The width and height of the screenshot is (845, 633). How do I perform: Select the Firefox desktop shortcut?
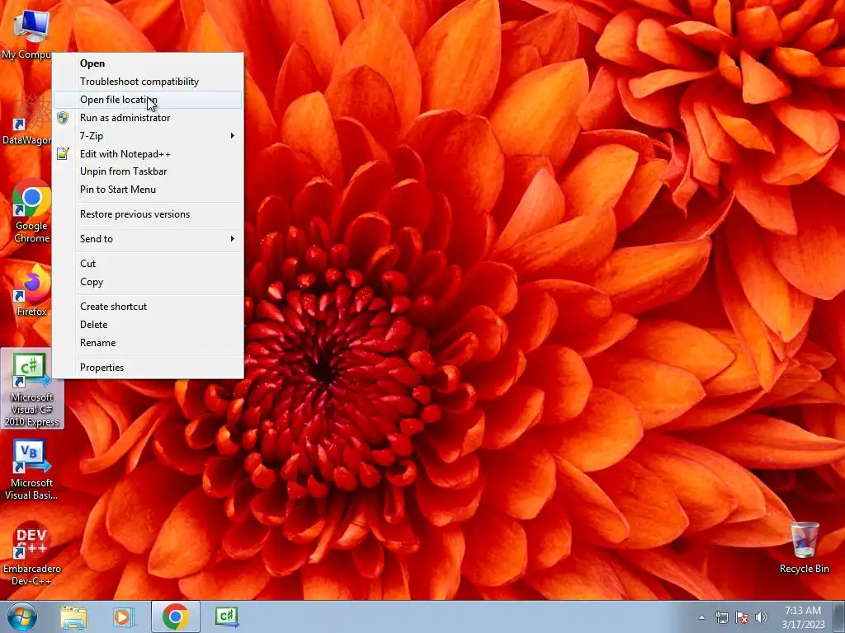coord(32,291)
